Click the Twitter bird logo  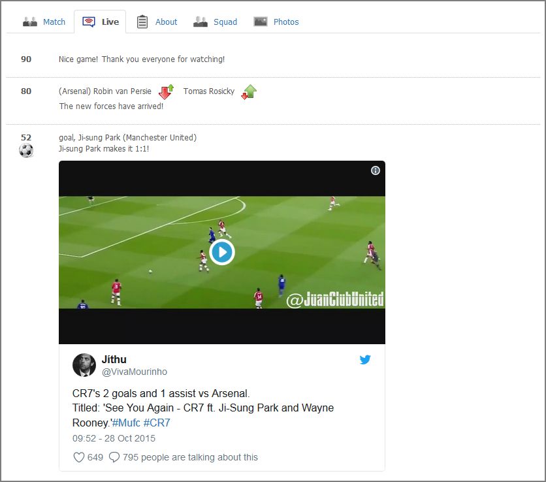[x=365, y=359]
